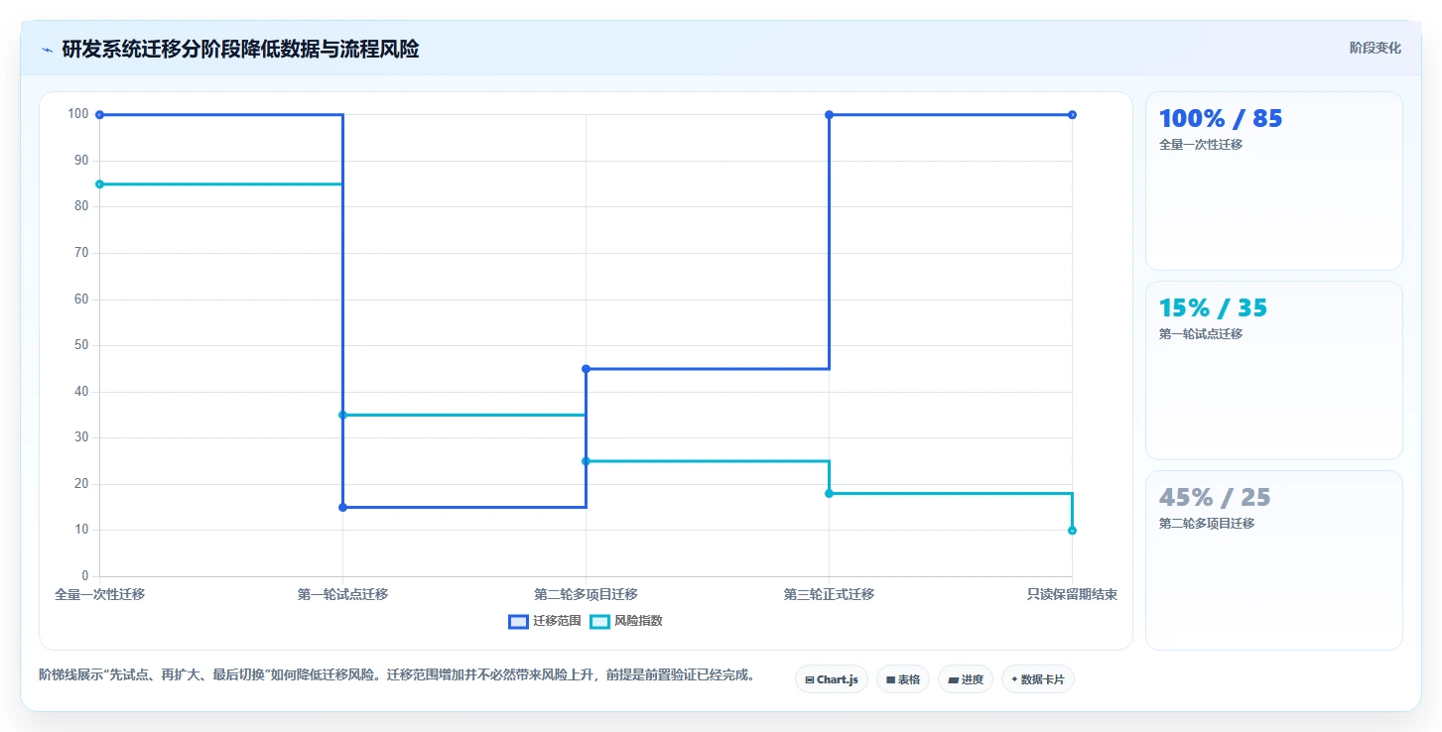Image resolution: width=1442 pixels, height=732 pixels.
Task: Open the 45% / 25 第二轮多项目迁移 card
Action: 1274,560
